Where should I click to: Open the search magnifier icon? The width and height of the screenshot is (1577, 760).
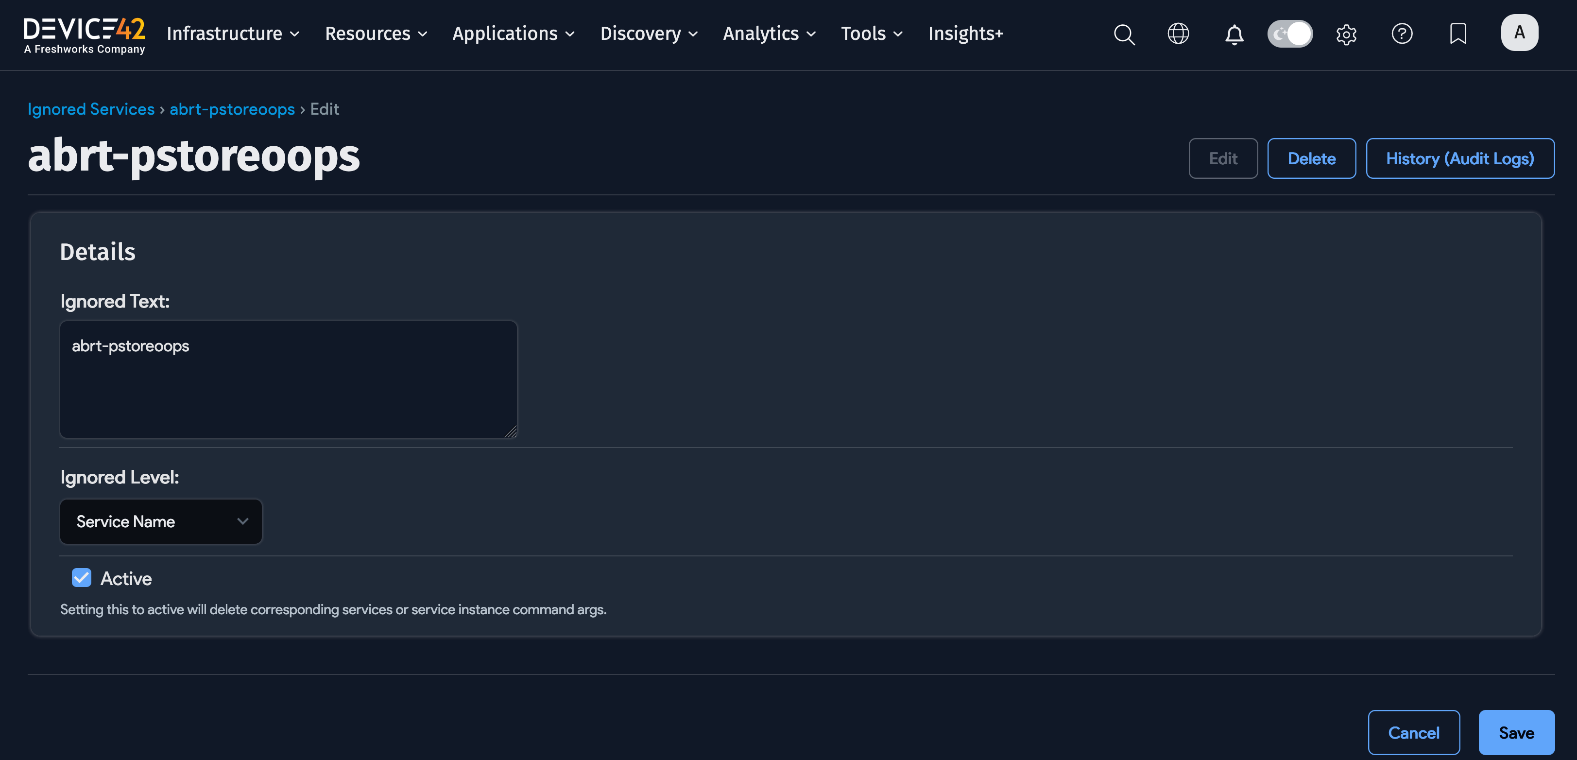1124,35
